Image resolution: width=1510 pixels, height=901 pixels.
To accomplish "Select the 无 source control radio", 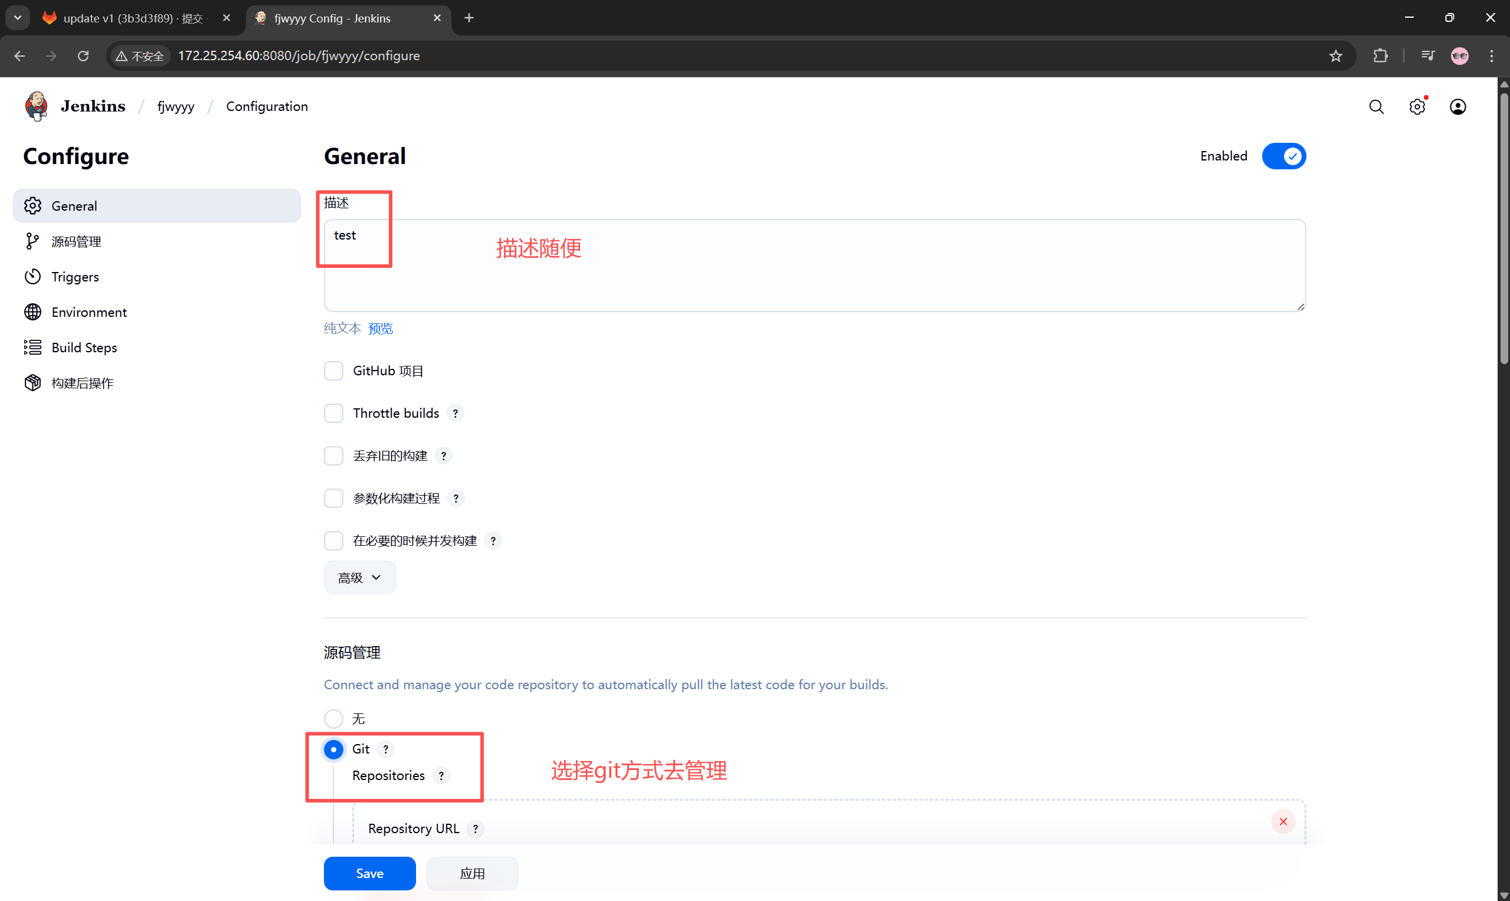I will pyautogui.click(x=333, y=719).
